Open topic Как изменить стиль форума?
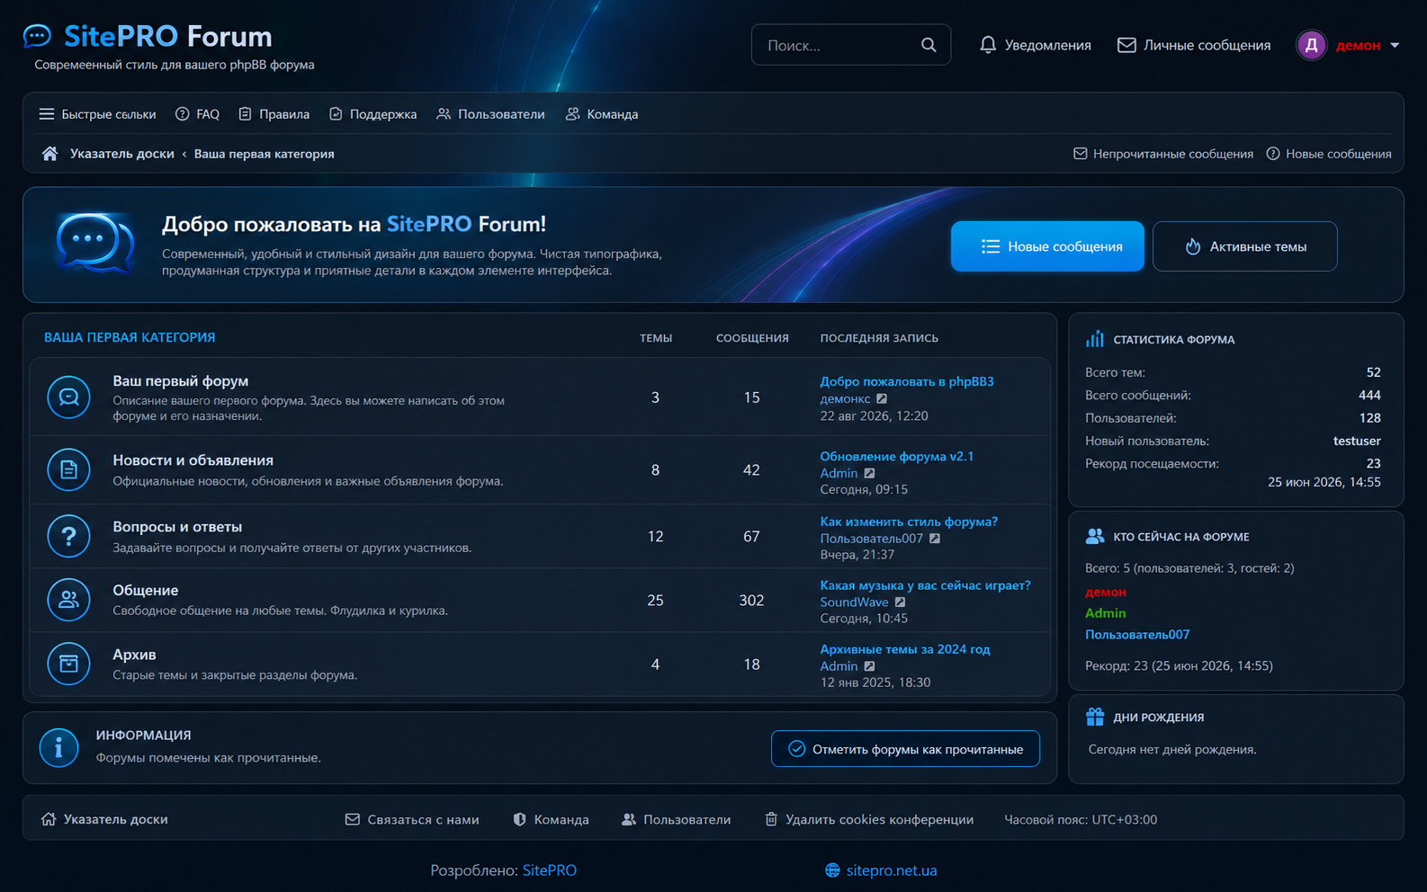The width and height of the screenshot is (1427, 892). [x=909, y=522]
